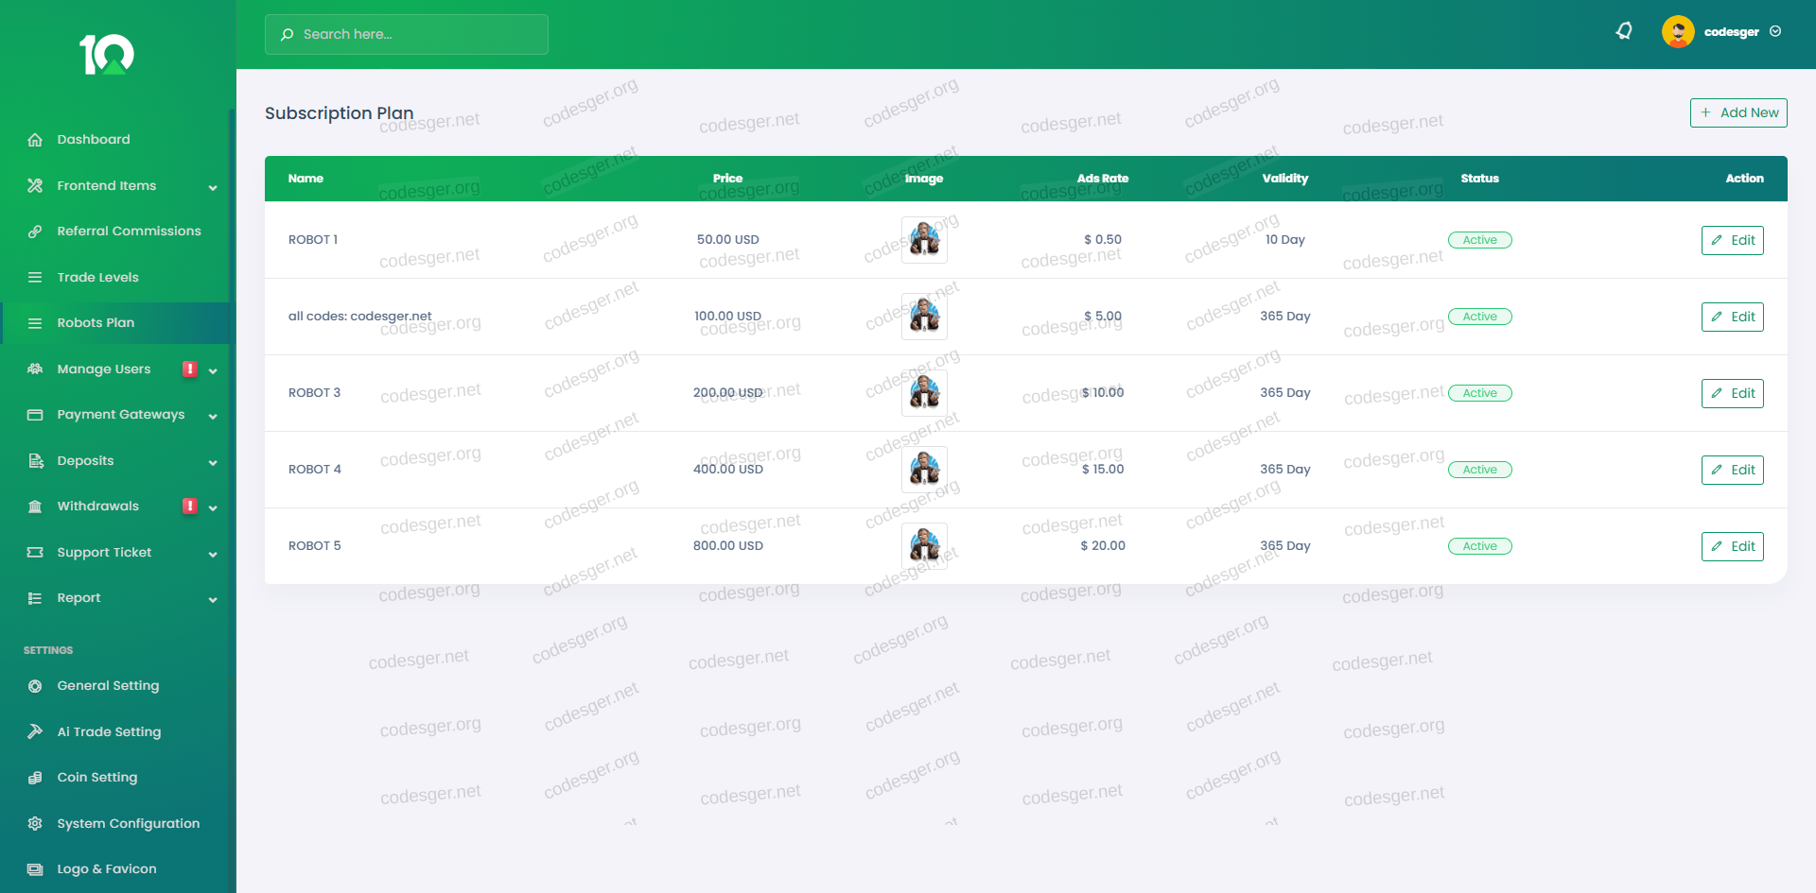Open the codesger account dropdown arrow
Screen dimensions: 1816x893
(x=1775, y=31)
